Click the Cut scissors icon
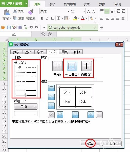This screenshot has width=130, height=152. pos(15,11)
